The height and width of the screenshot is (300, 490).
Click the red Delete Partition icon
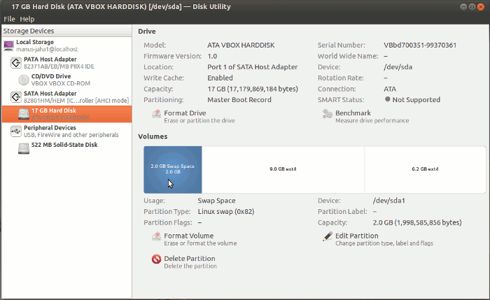coord(156,262)
